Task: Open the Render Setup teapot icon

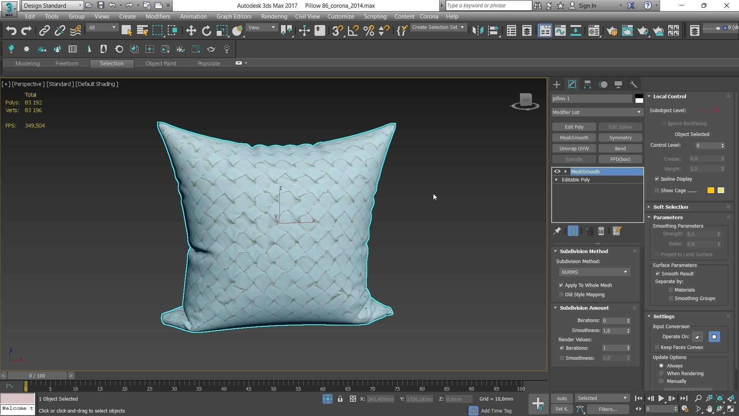Action: click(x=612, y=31)
